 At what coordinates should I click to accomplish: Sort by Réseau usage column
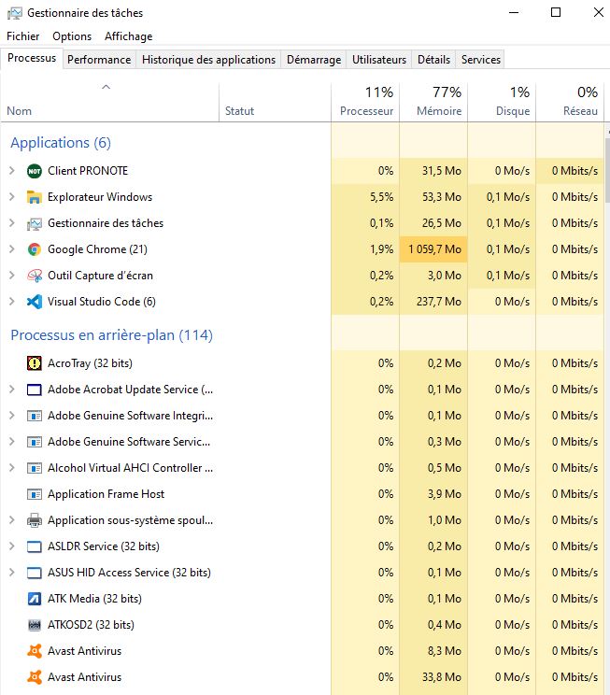[x=570, y=103]
